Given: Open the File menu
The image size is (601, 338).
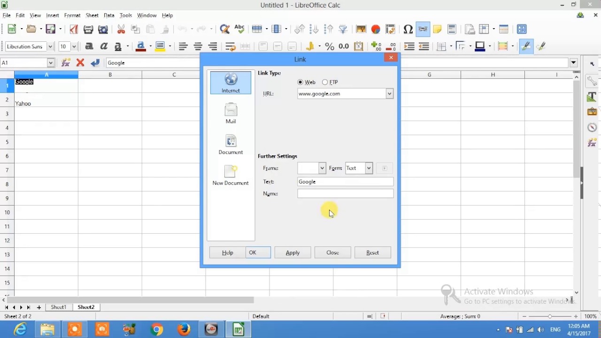Looking at the screenshot, I should pyautogui.click(x=7, y=15).
